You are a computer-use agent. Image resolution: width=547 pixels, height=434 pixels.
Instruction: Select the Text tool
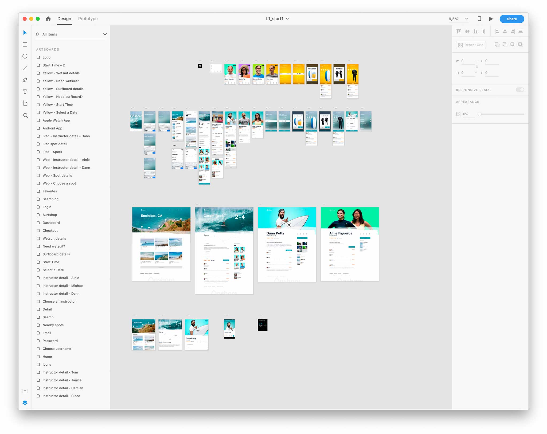(x=25, y=92)
